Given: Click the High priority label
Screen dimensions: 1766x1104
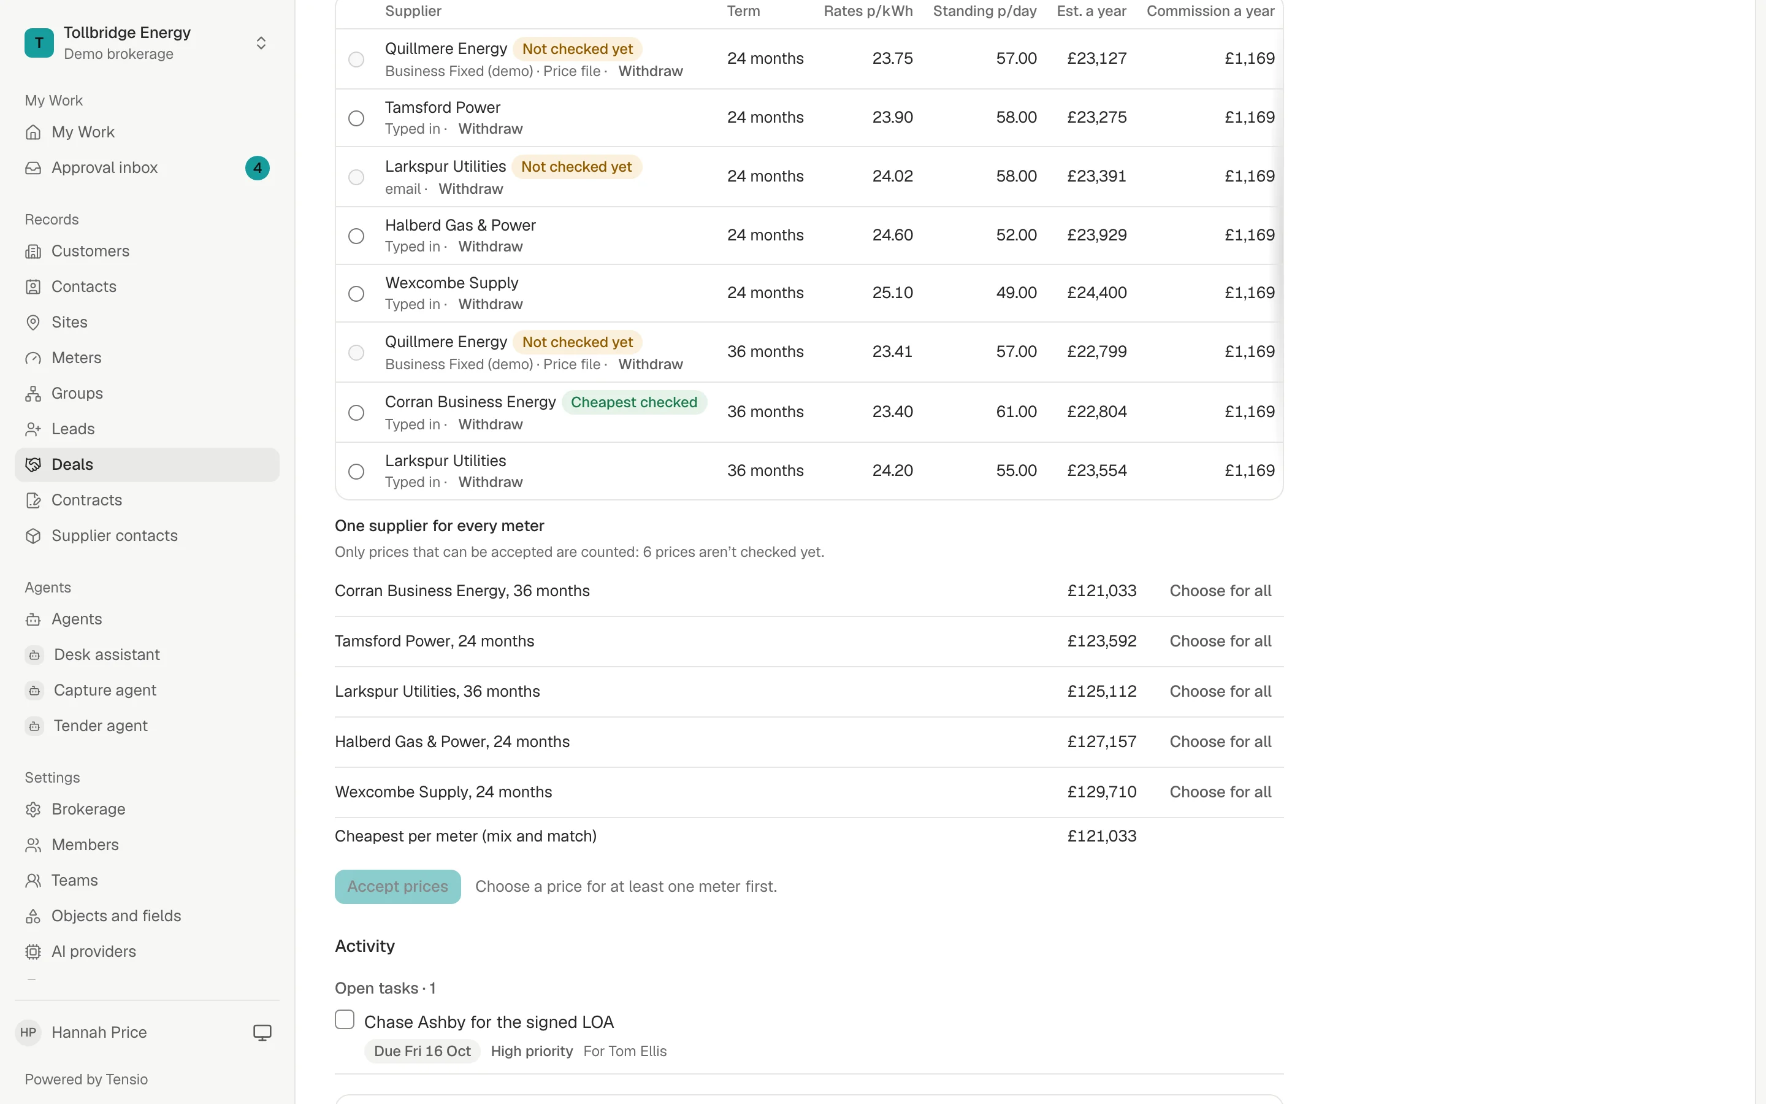Looking at the screenshot, I should (x=531, y=1051).
